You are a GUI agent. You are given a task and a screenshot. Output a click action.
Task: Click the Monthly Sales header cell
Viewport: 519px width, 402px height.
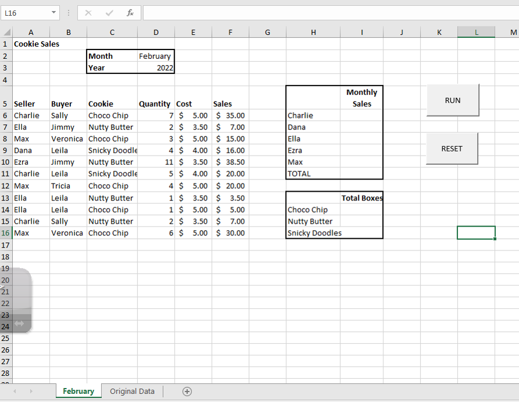(361, 98)
